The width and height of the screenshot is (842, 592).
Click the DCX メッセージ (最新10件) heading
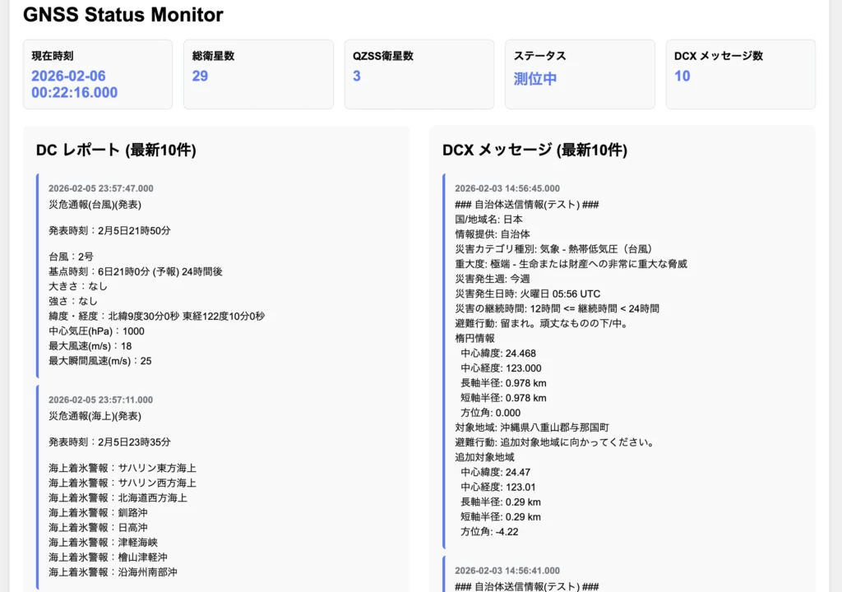[534, 150]
